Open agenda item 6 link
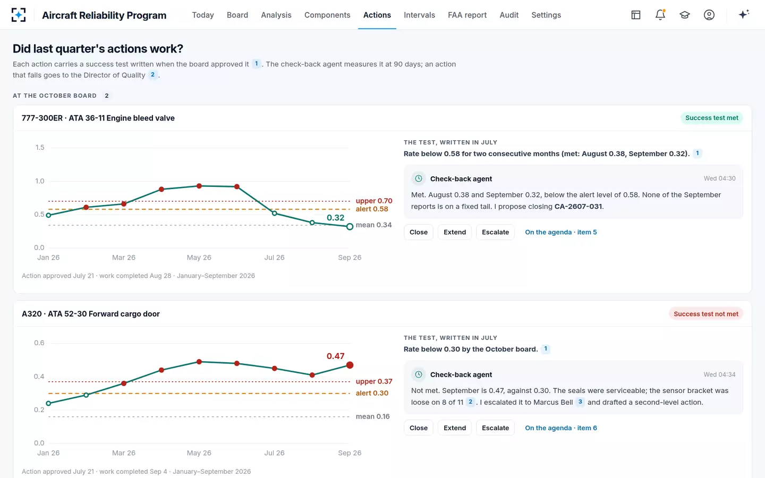This screenshot has height=478, width=765. click(561, 428)
